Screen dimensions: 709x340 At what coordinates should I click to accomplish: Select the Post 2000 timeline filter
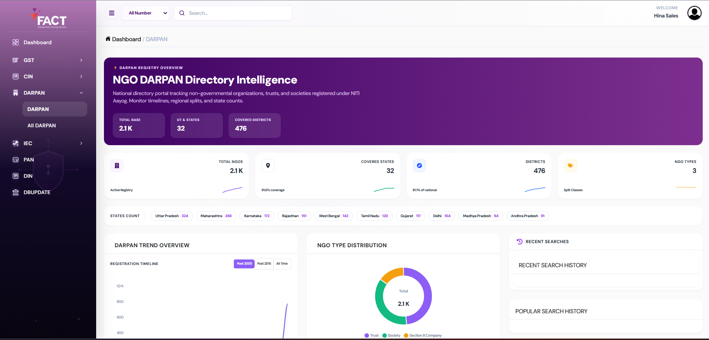point(244,264)
